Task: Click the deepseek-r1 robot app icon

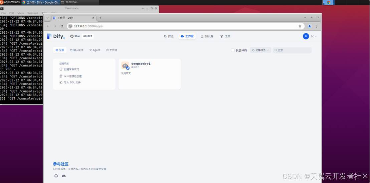Action: tap(125, 66)
